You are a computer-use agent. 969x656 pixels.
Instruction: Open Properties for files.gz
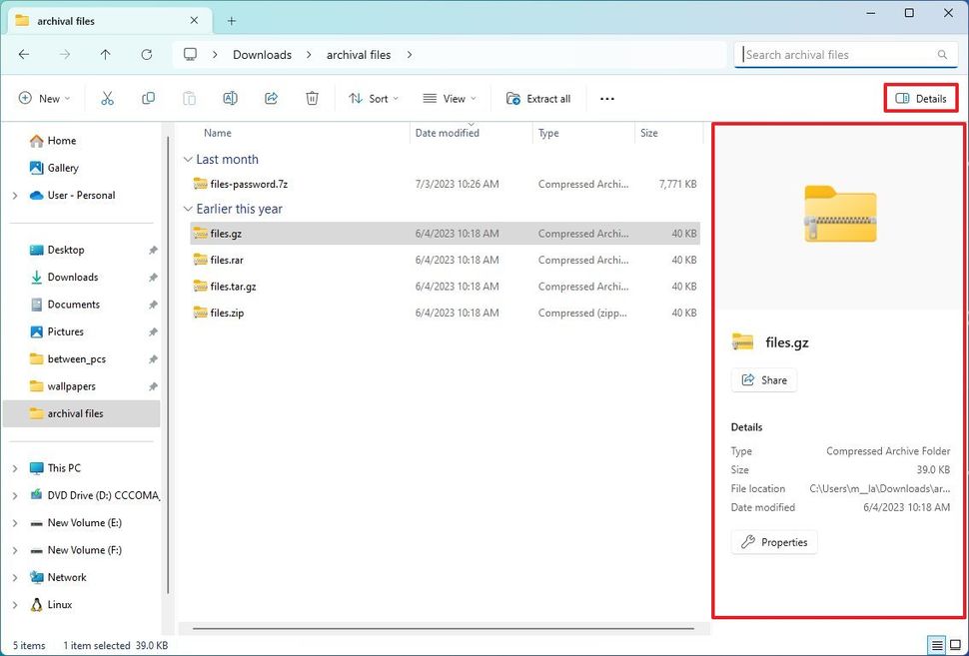tap(774, 541)
